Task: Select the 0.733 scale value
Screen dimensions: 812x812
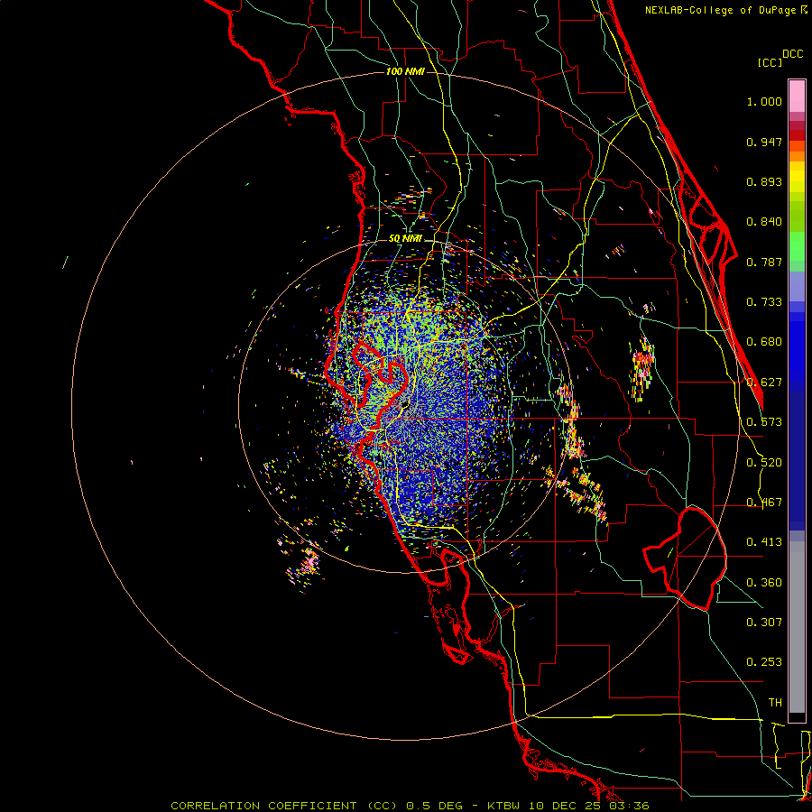Action: point(764,302)
